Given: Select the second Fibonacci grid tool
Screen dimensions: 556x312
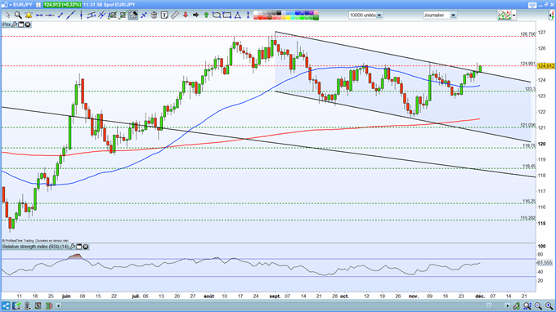Looking at the screenshot, I should coord(123,16).
